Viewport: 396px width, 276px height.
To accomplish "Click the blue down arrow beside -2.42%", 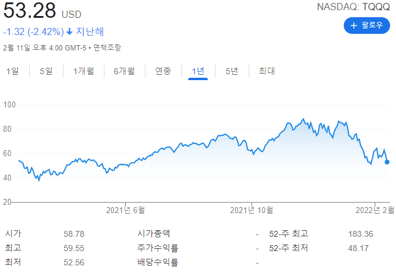I will coord(69,31).
